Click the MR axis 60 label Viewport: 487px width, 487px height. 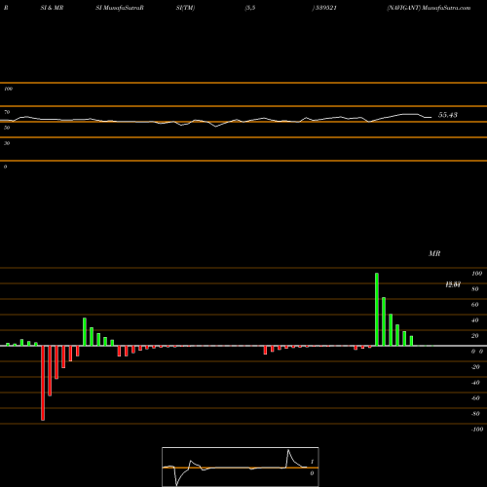(475, 305)
